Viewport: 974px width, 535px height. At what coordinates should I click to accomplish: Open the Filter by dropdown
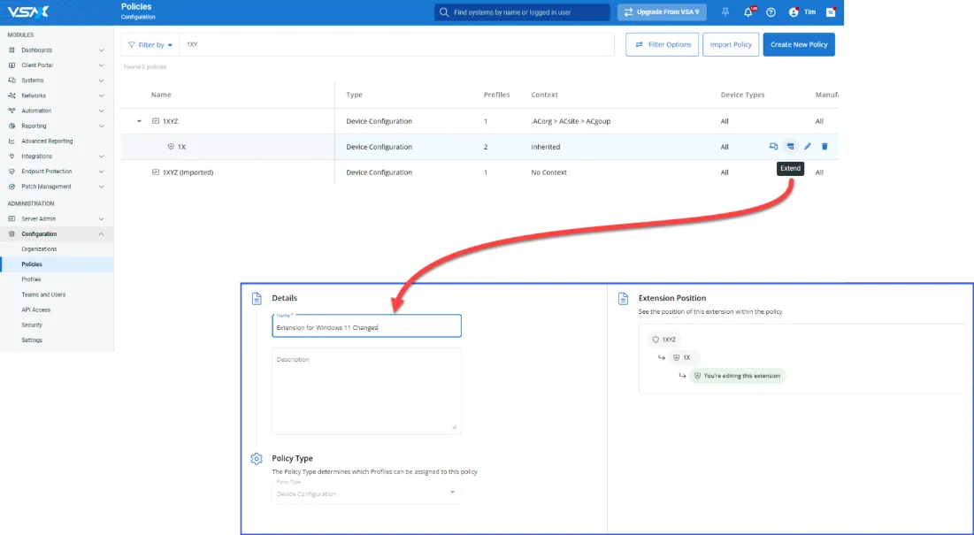pyautogui.click(x=150, y=45)
